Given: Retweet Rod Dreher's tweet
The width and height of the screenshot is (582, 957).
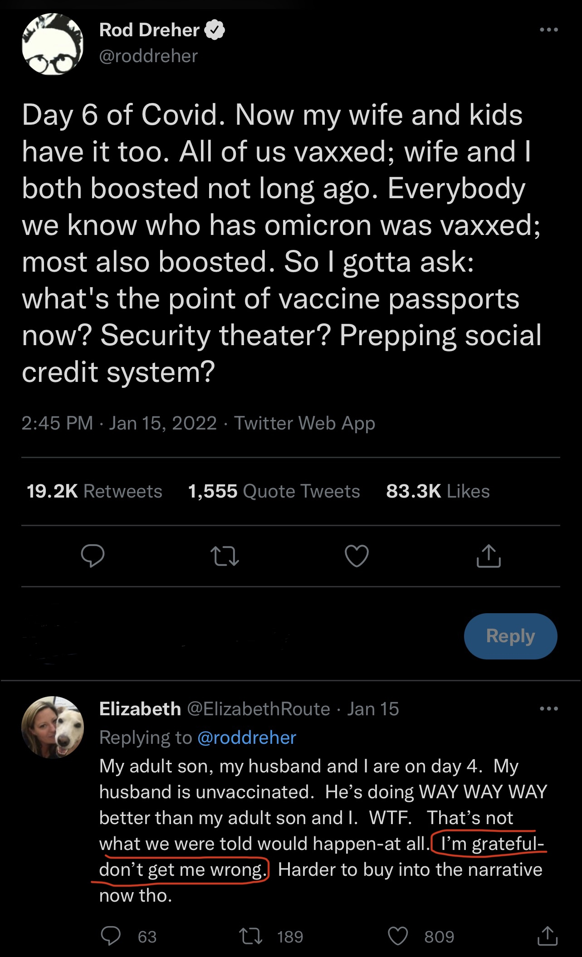Looking at the screenshot, I should tap(225, 556).
